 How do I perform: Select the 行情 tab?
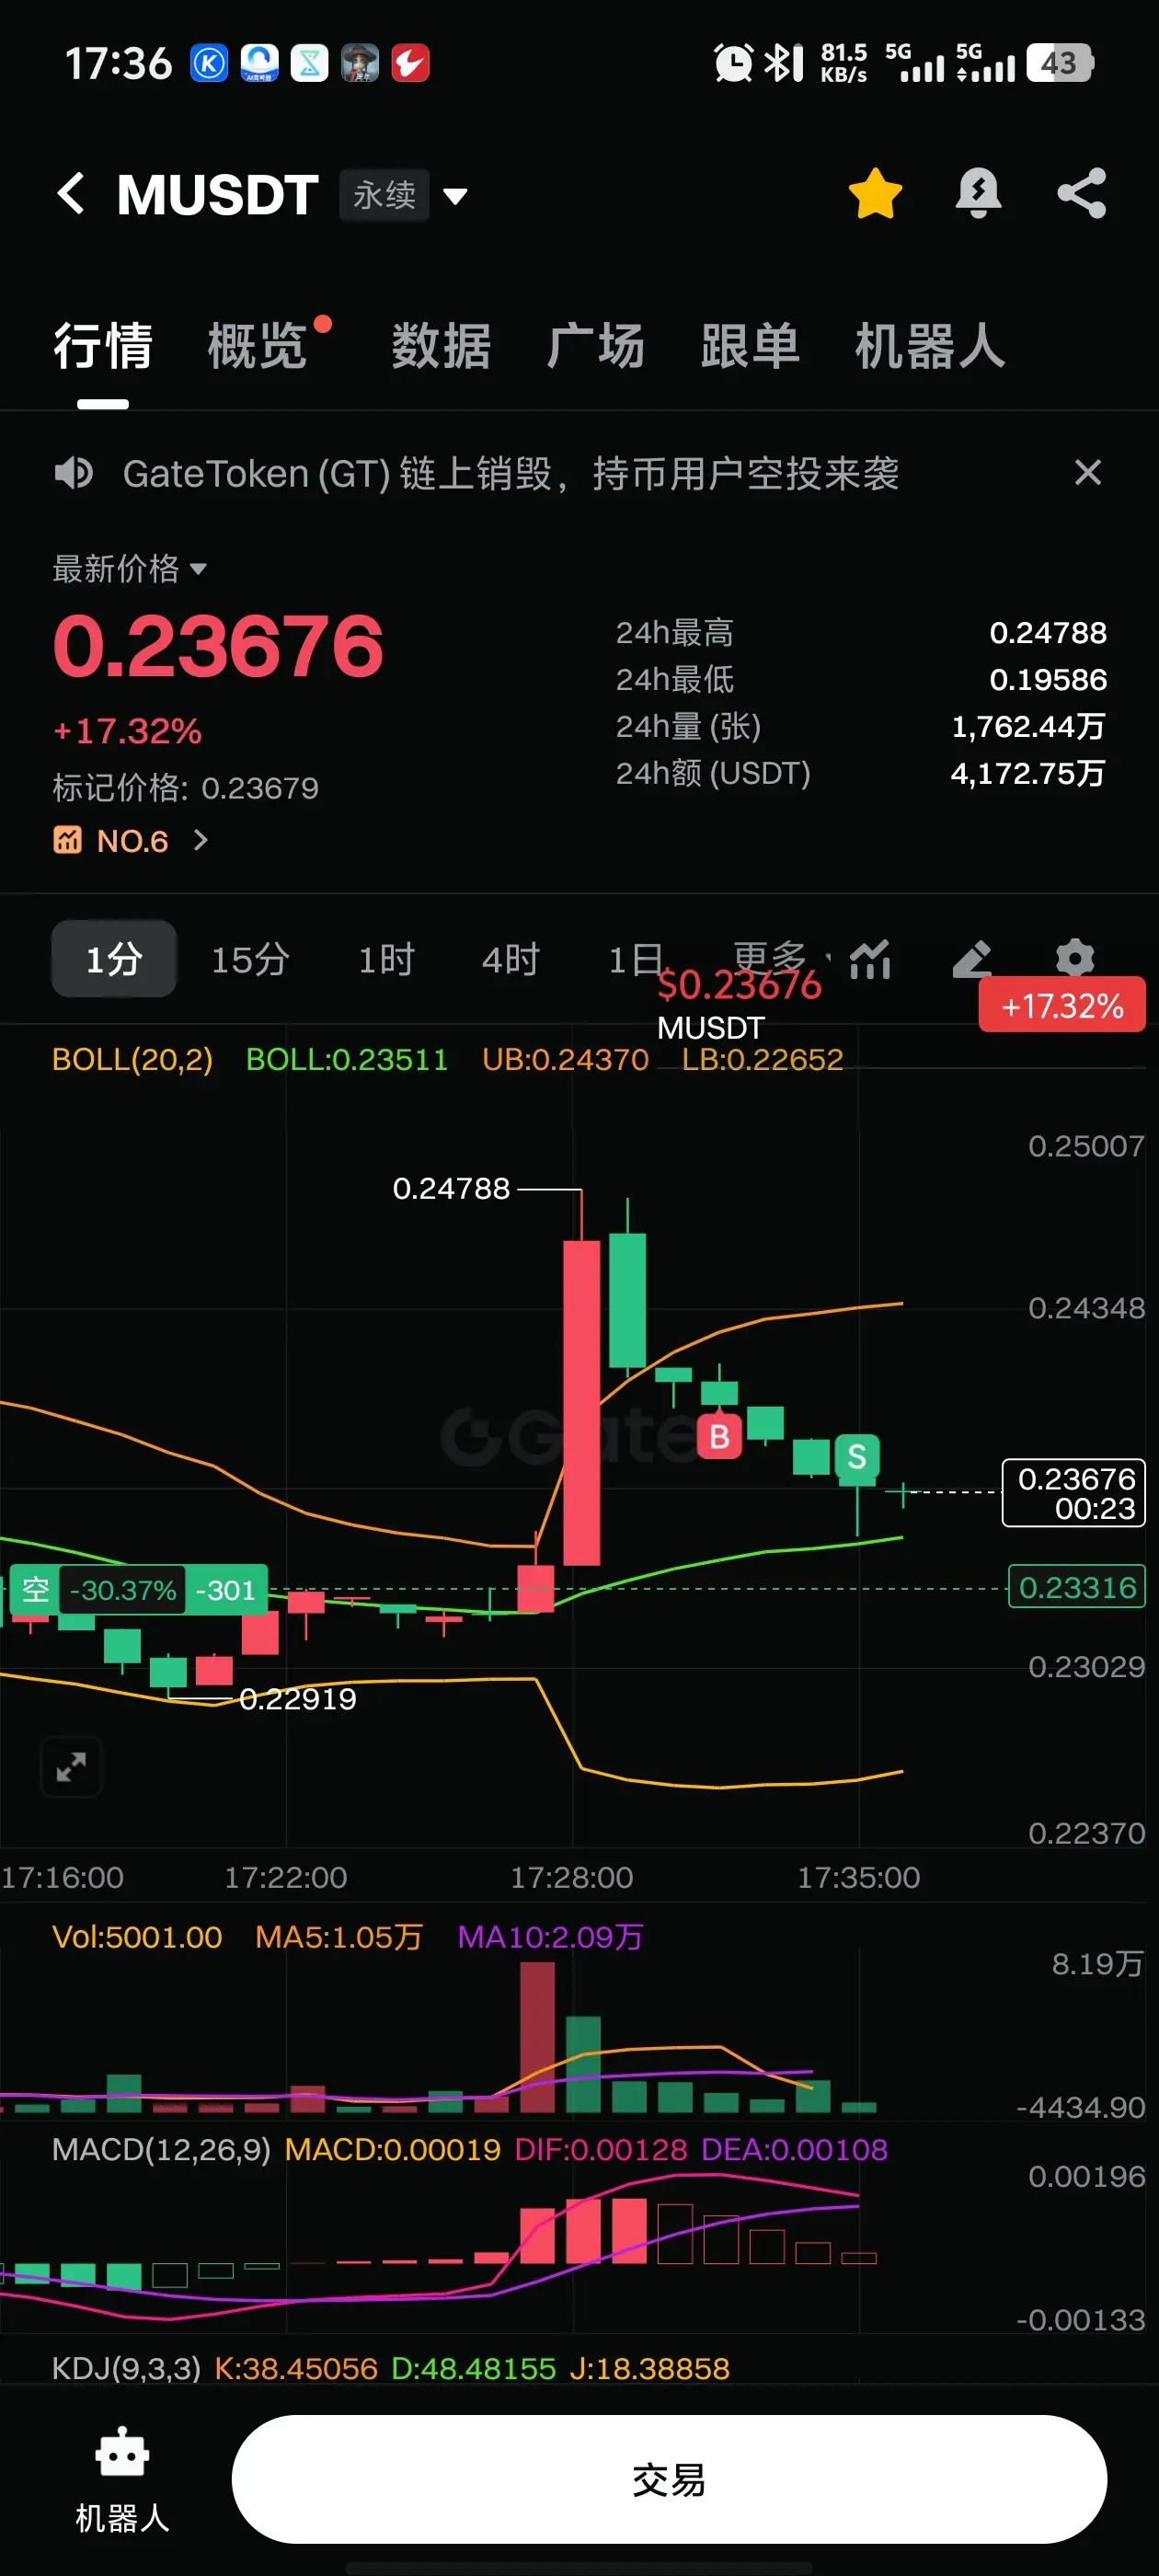point(103,346)
